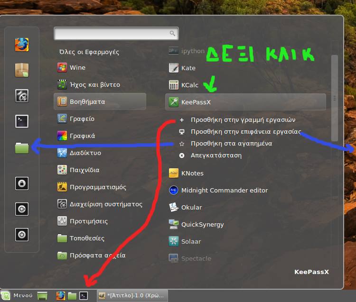Image resolution: width=356 pixels, height=302 pixels.
Task: Open the Διαδίκτυο category
Action: [85, 153]
